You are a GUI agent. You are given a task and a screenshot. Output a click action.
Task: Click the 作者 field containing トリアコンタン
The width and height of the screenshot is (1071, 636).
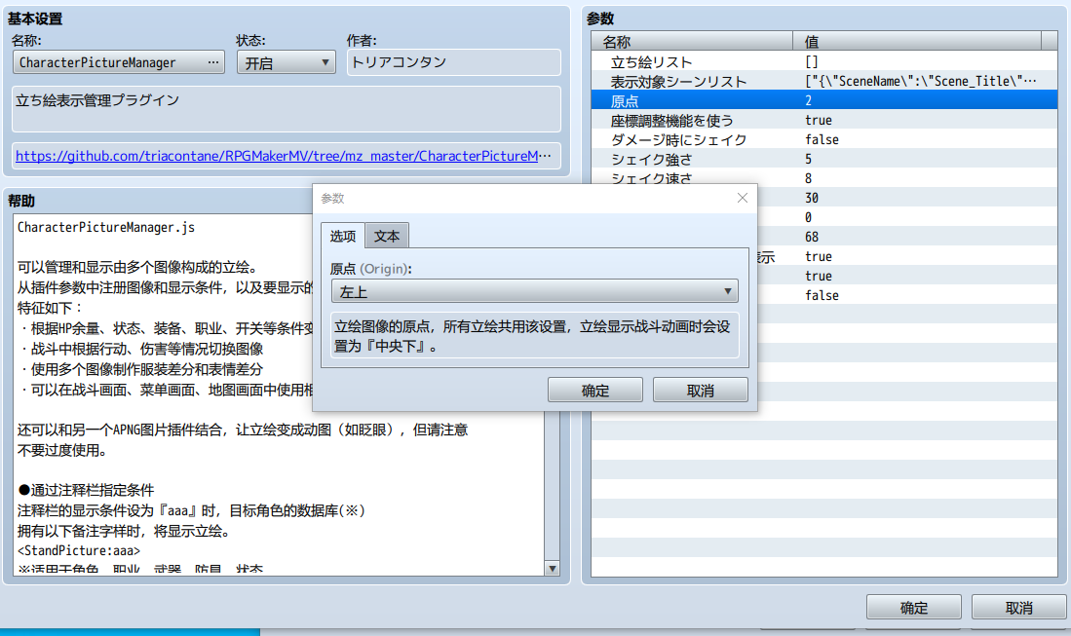453,62
